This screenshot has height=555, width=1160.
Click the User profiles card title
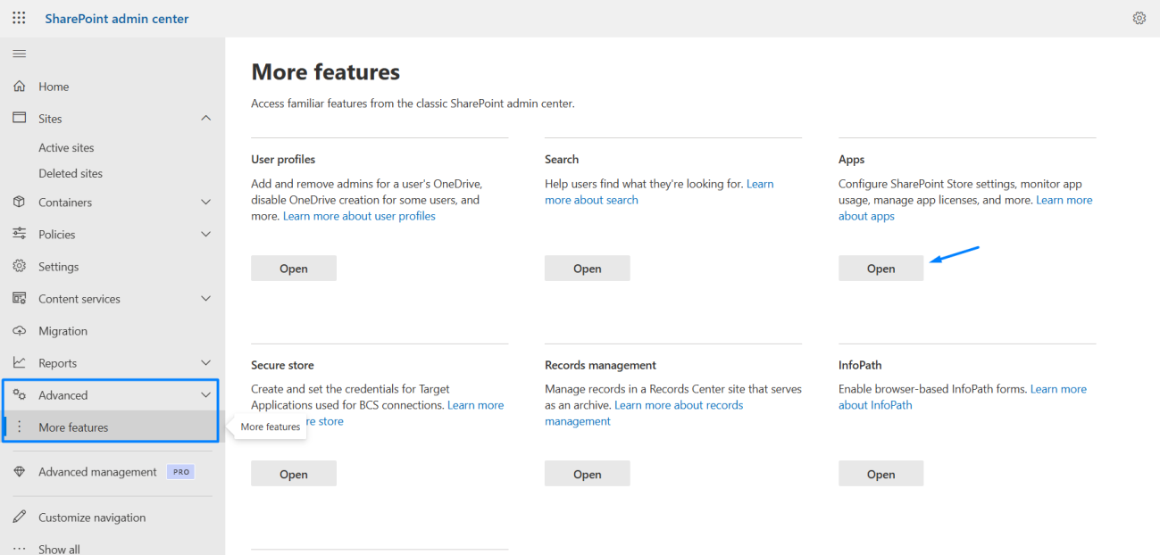click(x=283, y=160)
